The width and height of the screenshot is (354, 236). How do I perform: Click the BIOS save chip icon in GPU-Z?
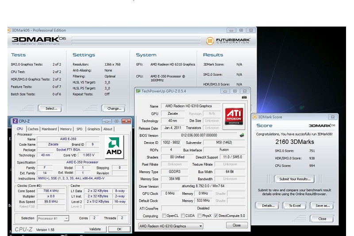click(242, 135)
